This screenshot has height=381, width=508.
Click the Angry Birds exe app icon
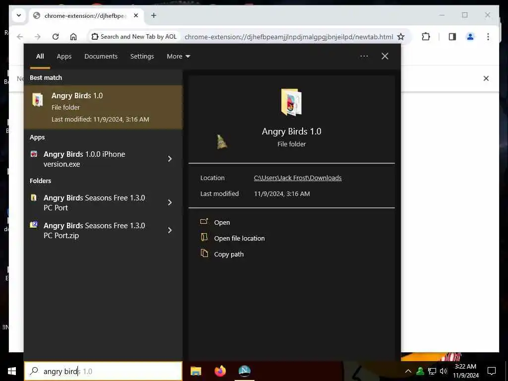34,154
